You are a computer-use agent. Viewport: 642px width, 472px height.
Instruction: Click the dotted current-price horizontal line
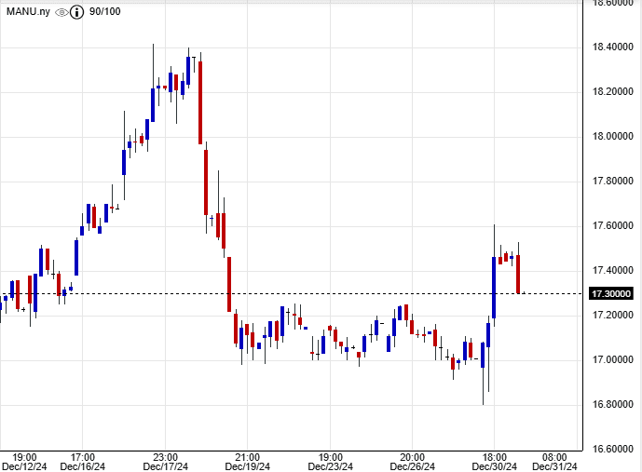(x=373, y=293)
